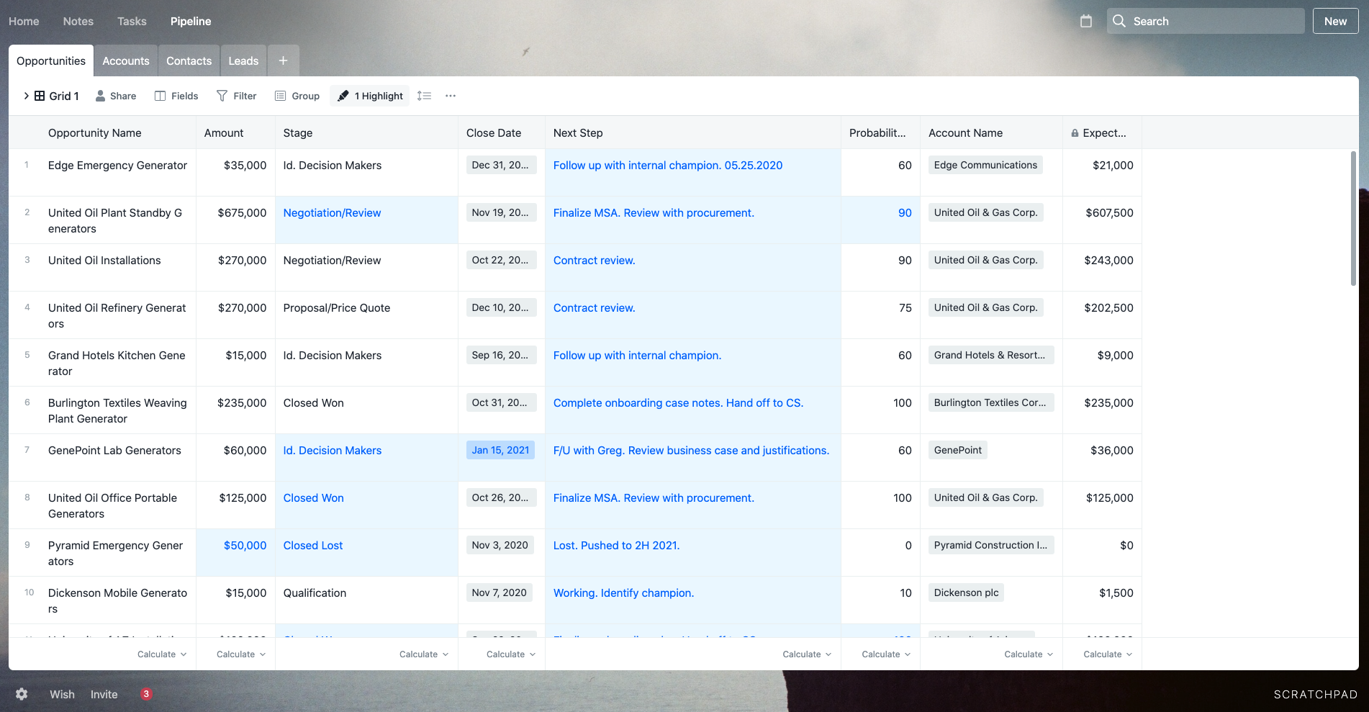Open the Tasks menu
1369x712 pixels.
(x=132, y=22)
